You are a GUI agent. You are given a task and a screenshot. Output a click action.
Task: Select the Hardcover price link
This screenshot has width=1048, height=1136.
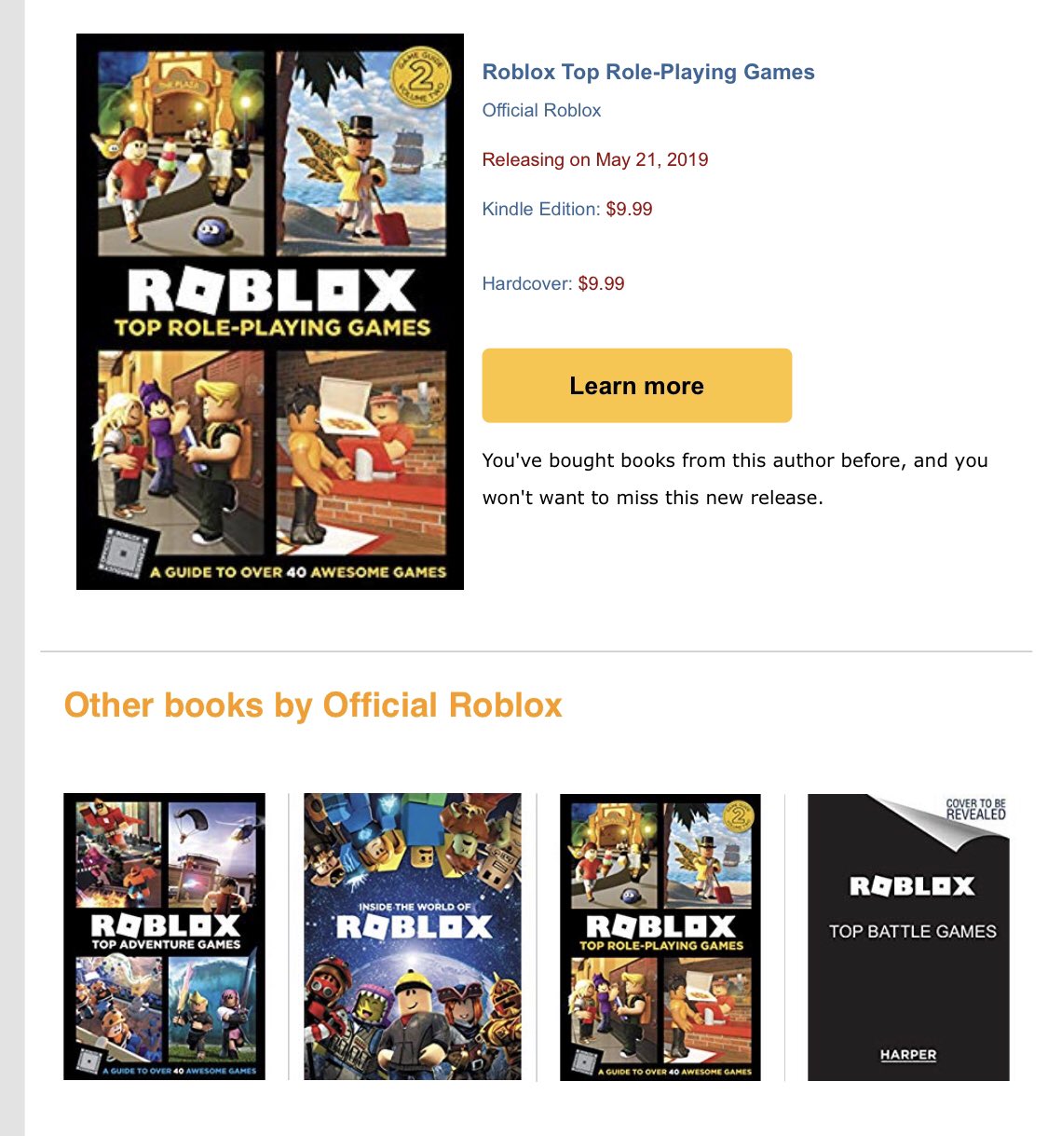(553, 283)
